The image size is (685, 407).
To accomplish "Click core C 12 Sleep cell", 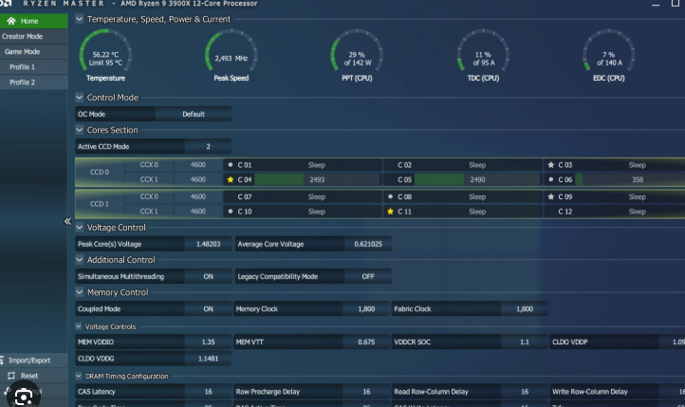I will pos(614,212).
